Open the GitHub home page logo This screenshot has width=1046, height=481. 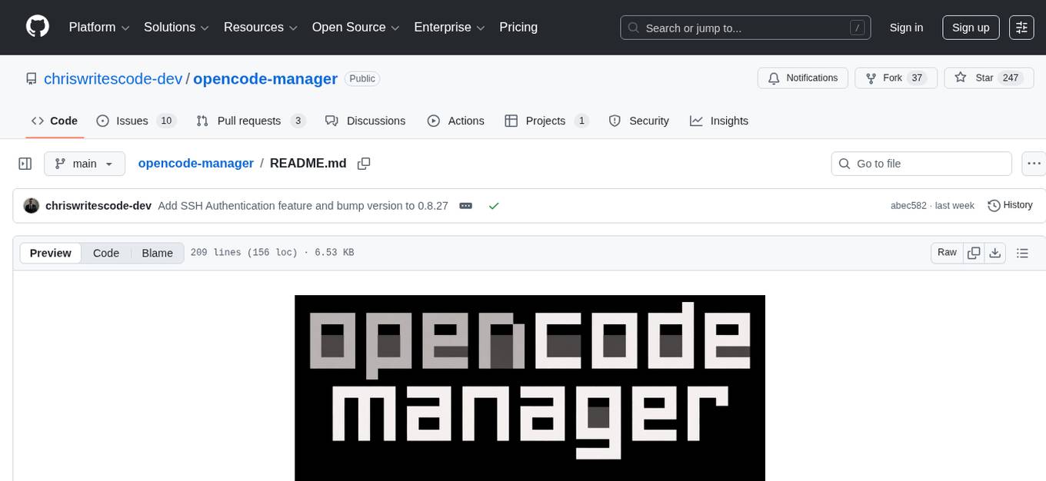click(37, 27)
